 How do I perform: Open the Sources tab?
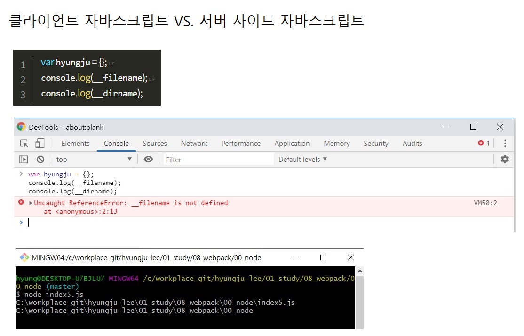(155, 144)
